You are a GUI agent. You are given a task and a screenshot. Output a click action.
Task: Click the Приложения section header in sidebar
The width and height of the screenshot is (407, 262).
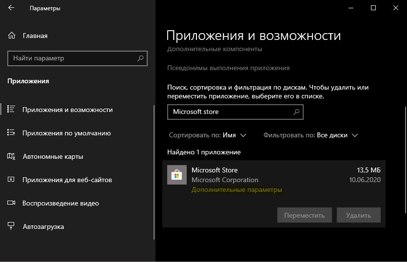coord(28,81)
